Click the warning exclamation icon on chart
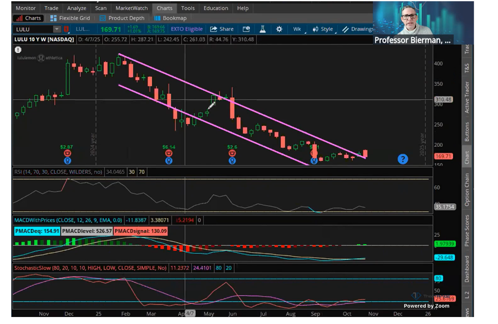Screen dimensions: 498x324 18,50
